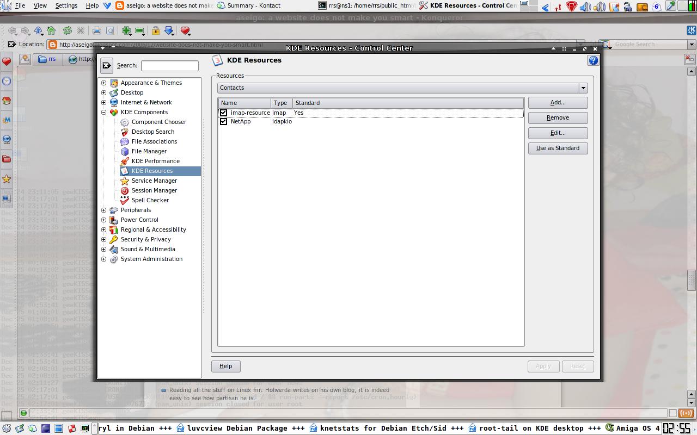697x435 pixels.
Task: Uncheck the imap-resource checkbox
Action: point(223,113)
